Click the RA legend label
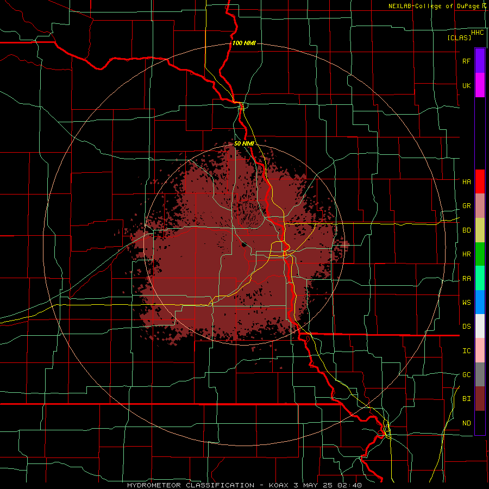 coord(466,279)
